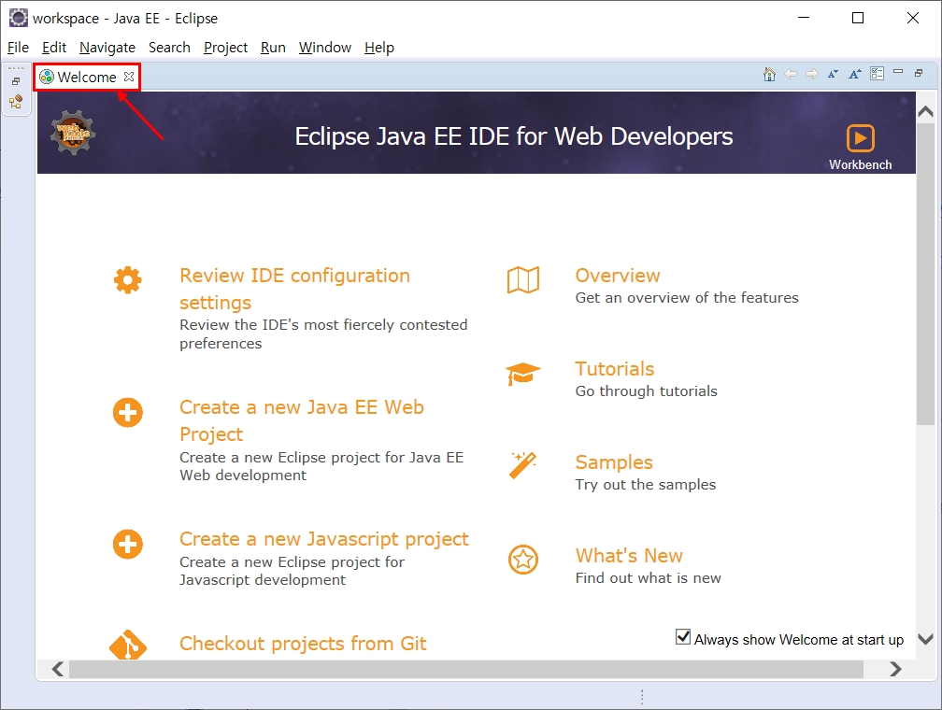Restore the Welcome view icon
The height and width of the screenshot is (710, 942).
pos(919,73)
